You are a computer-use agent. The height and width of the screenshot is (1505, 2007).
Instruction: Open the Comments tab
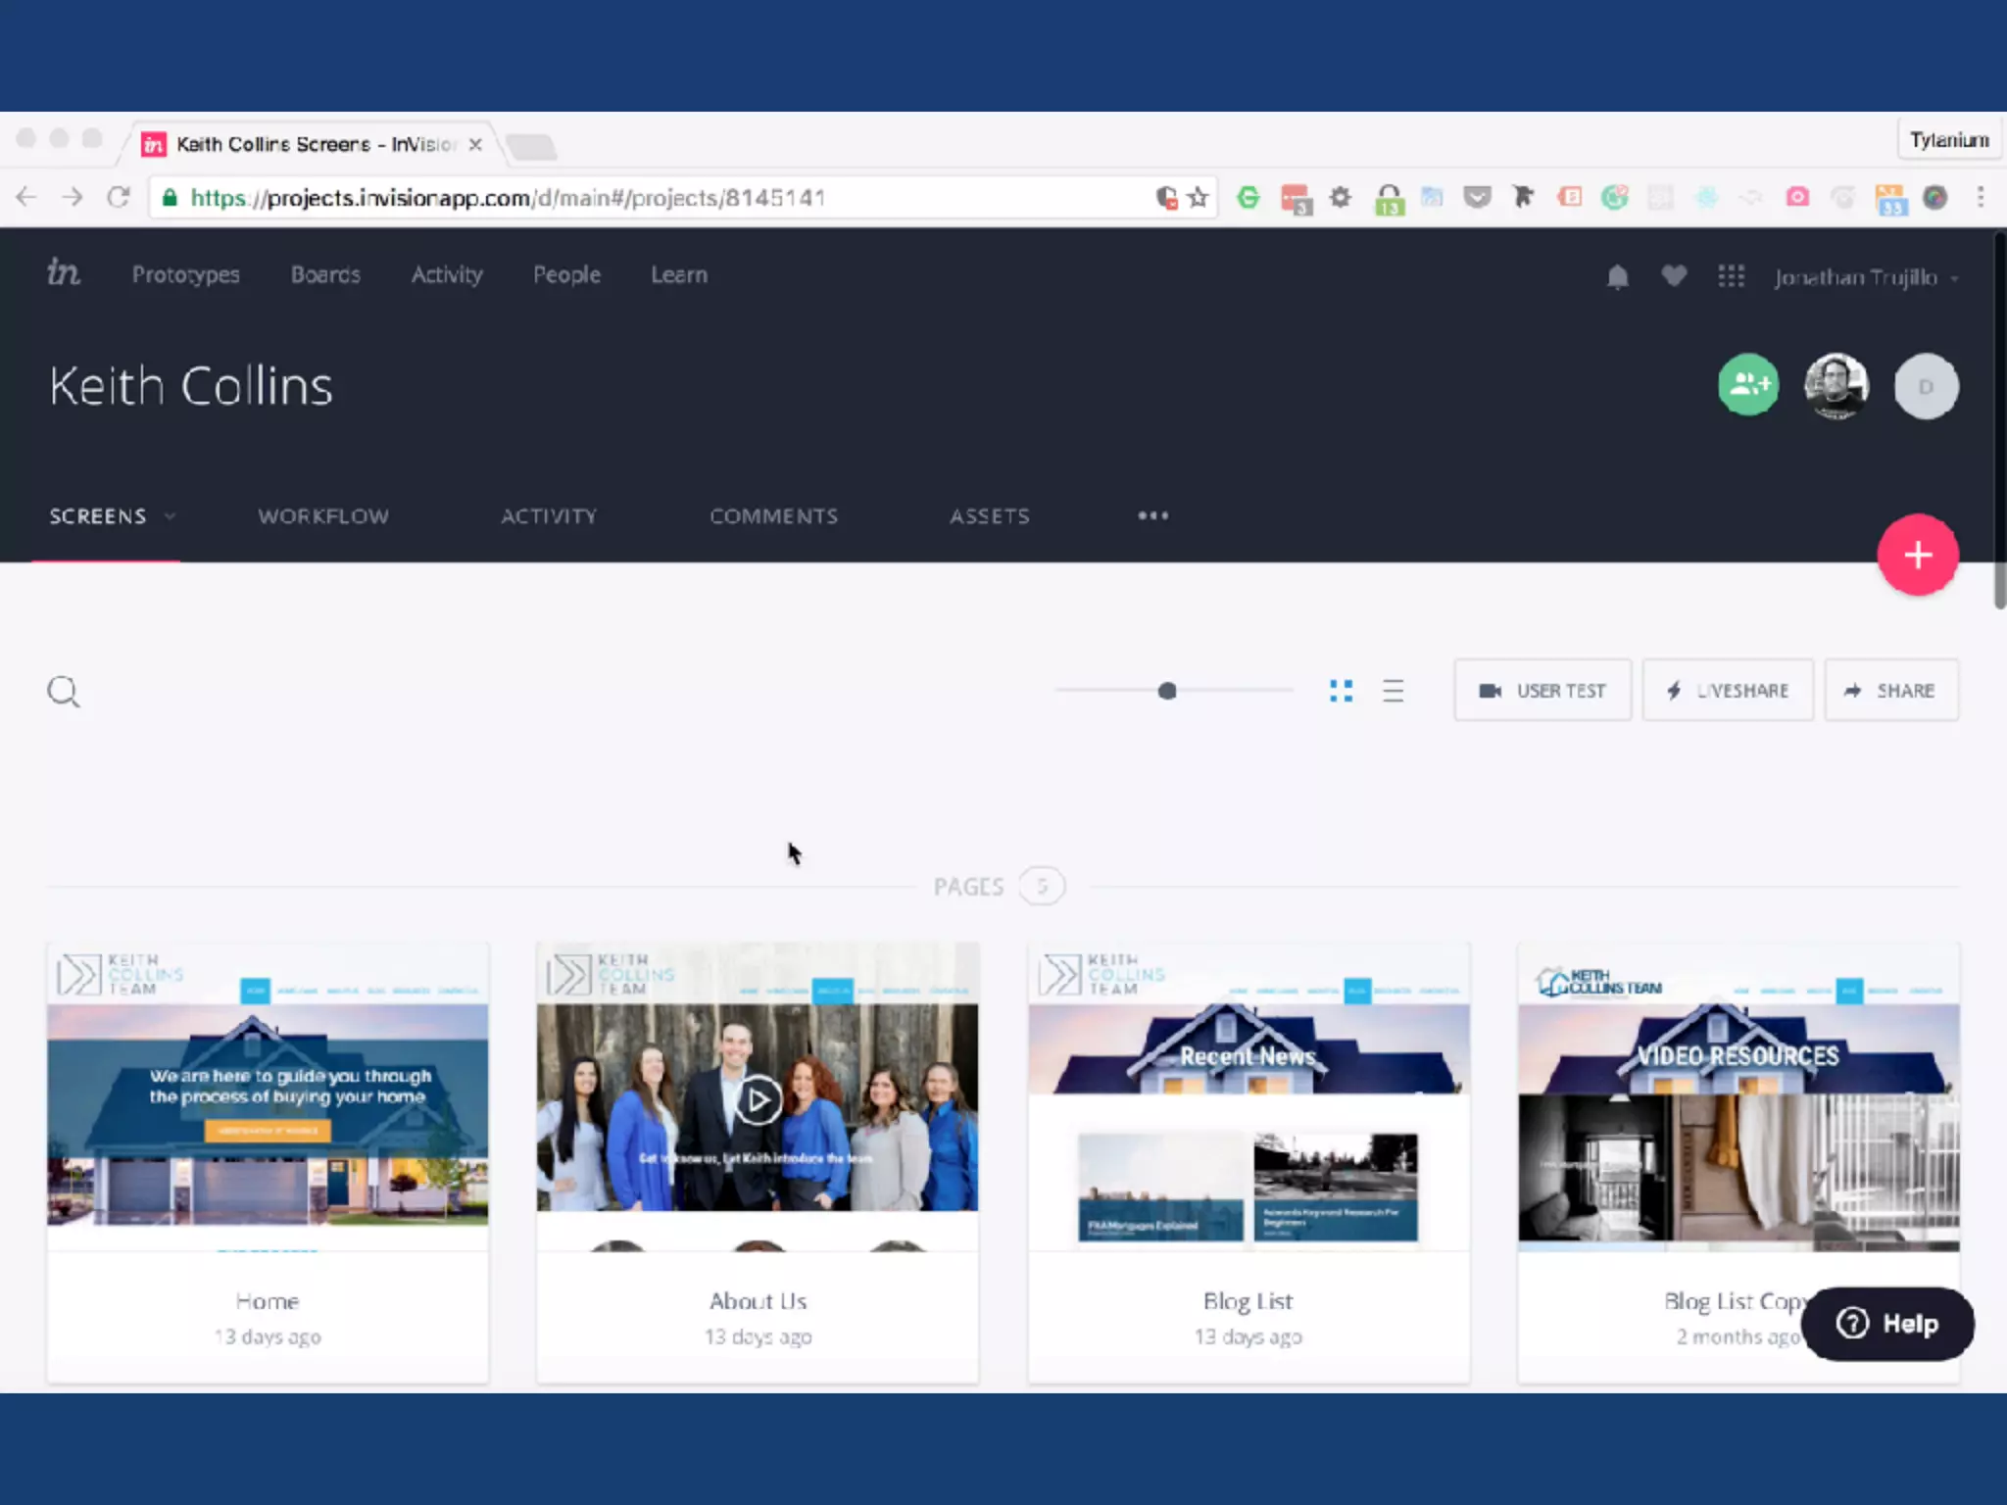[773, 516]
